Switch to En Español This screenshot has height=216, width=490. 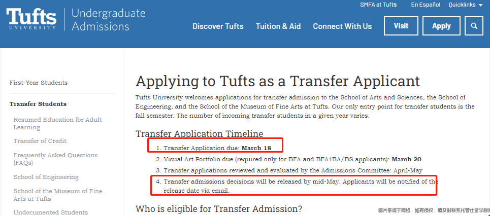tap(426, 5)
